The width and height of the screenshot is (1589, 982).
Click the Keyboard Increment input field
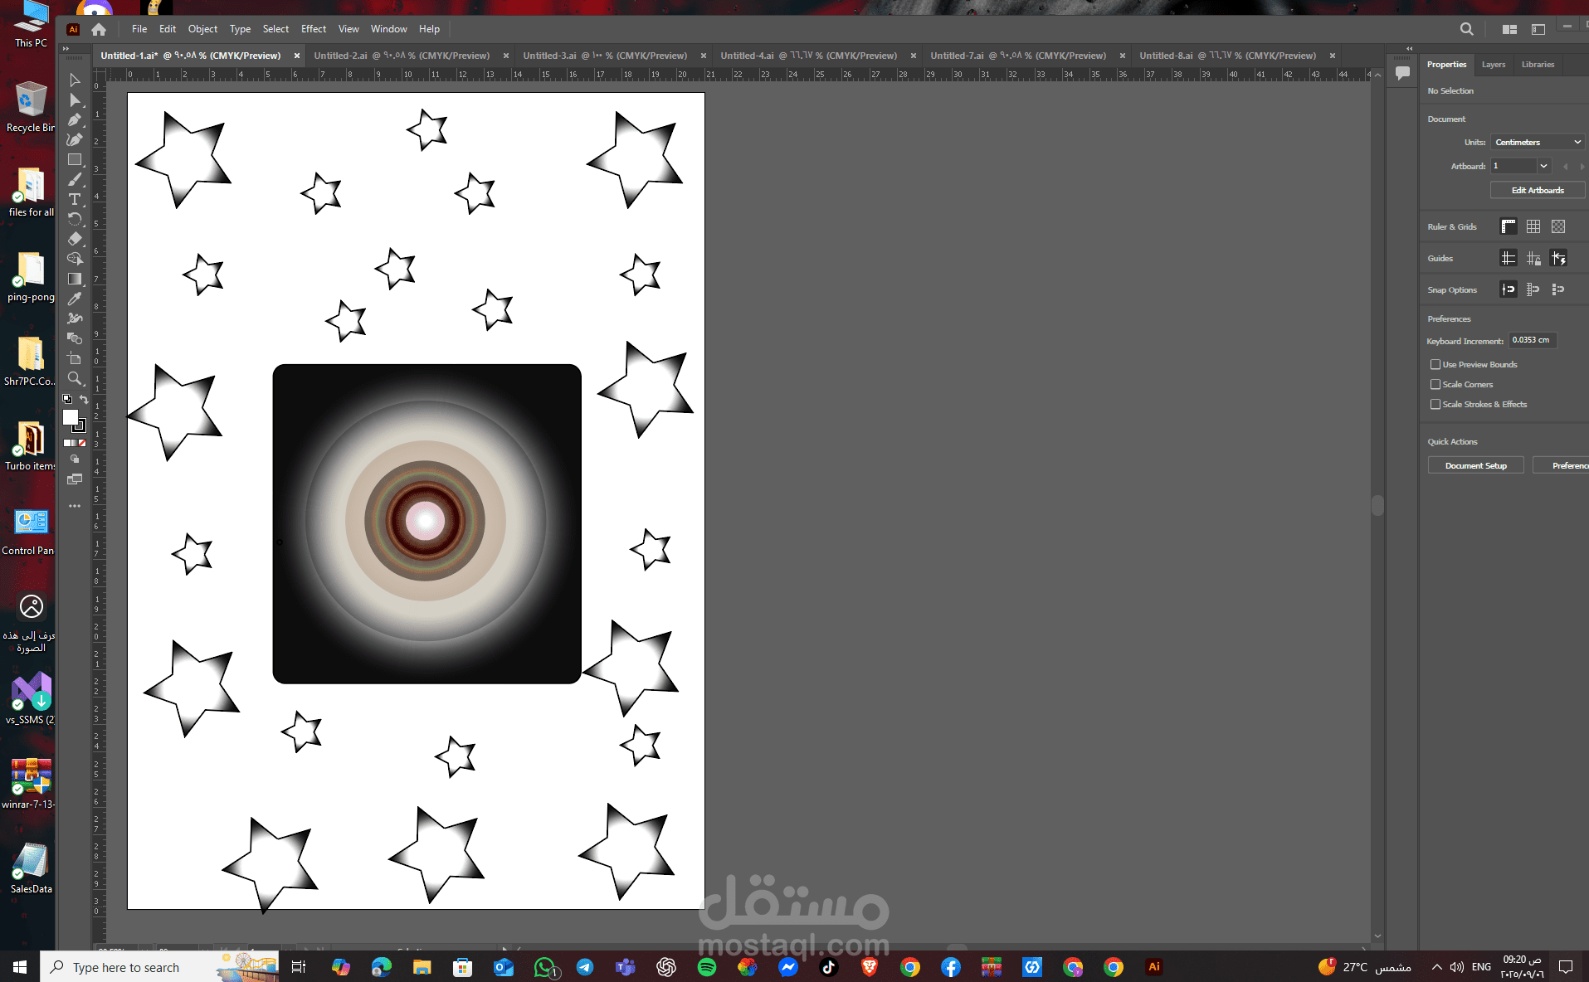coord(1532,340)
